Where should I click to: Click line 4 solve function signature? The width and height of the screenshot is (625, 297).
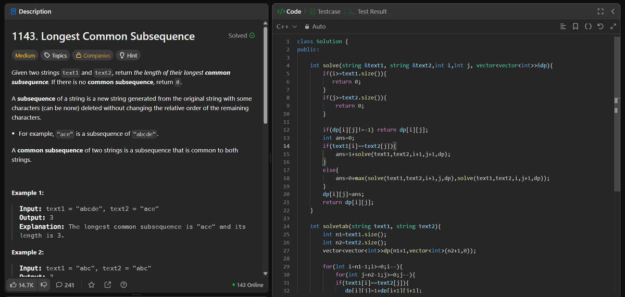tap(431, 66)
